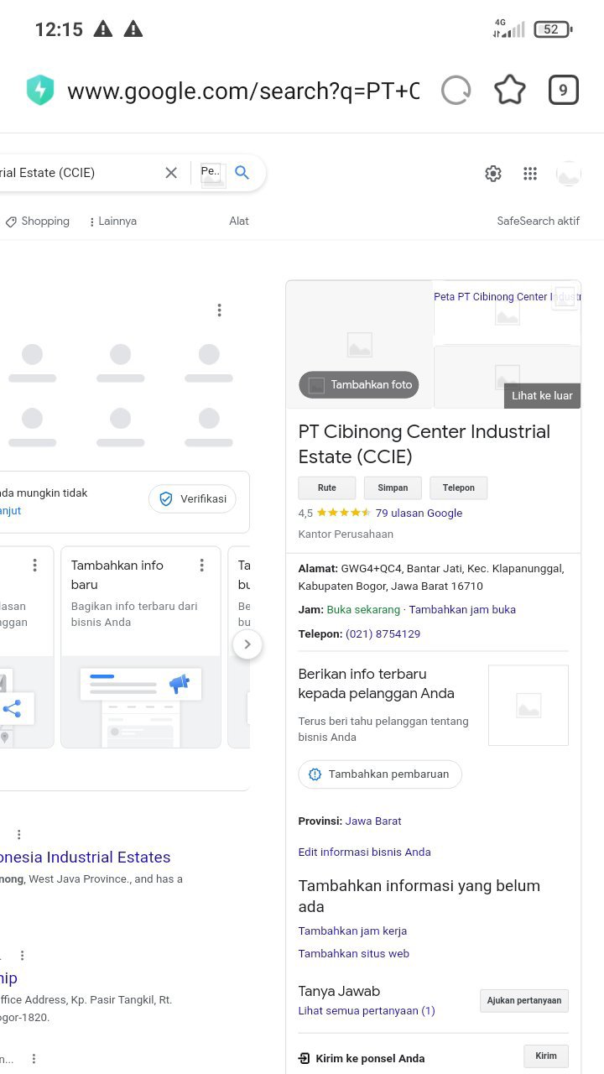Tap the green shield security icon

40,91
